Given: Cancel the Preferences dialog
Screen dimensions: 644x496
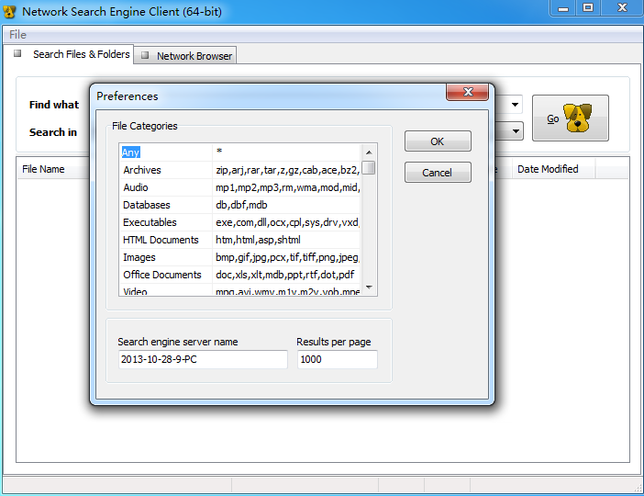Looking at the screenshot, I should tap(438, 173).
